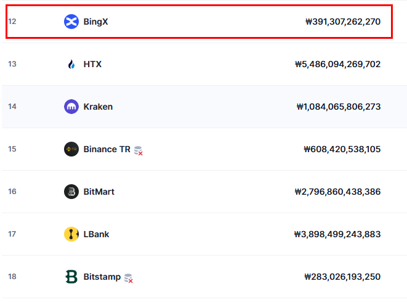The height and width of the screenshot is (305, 407).
Task: Select BingX volume ₩391,307,262,270
Action: click(x=343, y=22)
